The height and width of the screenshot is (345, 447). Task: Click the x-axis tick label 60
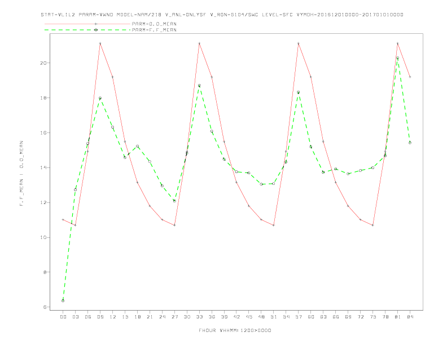[x=311, y=317]
